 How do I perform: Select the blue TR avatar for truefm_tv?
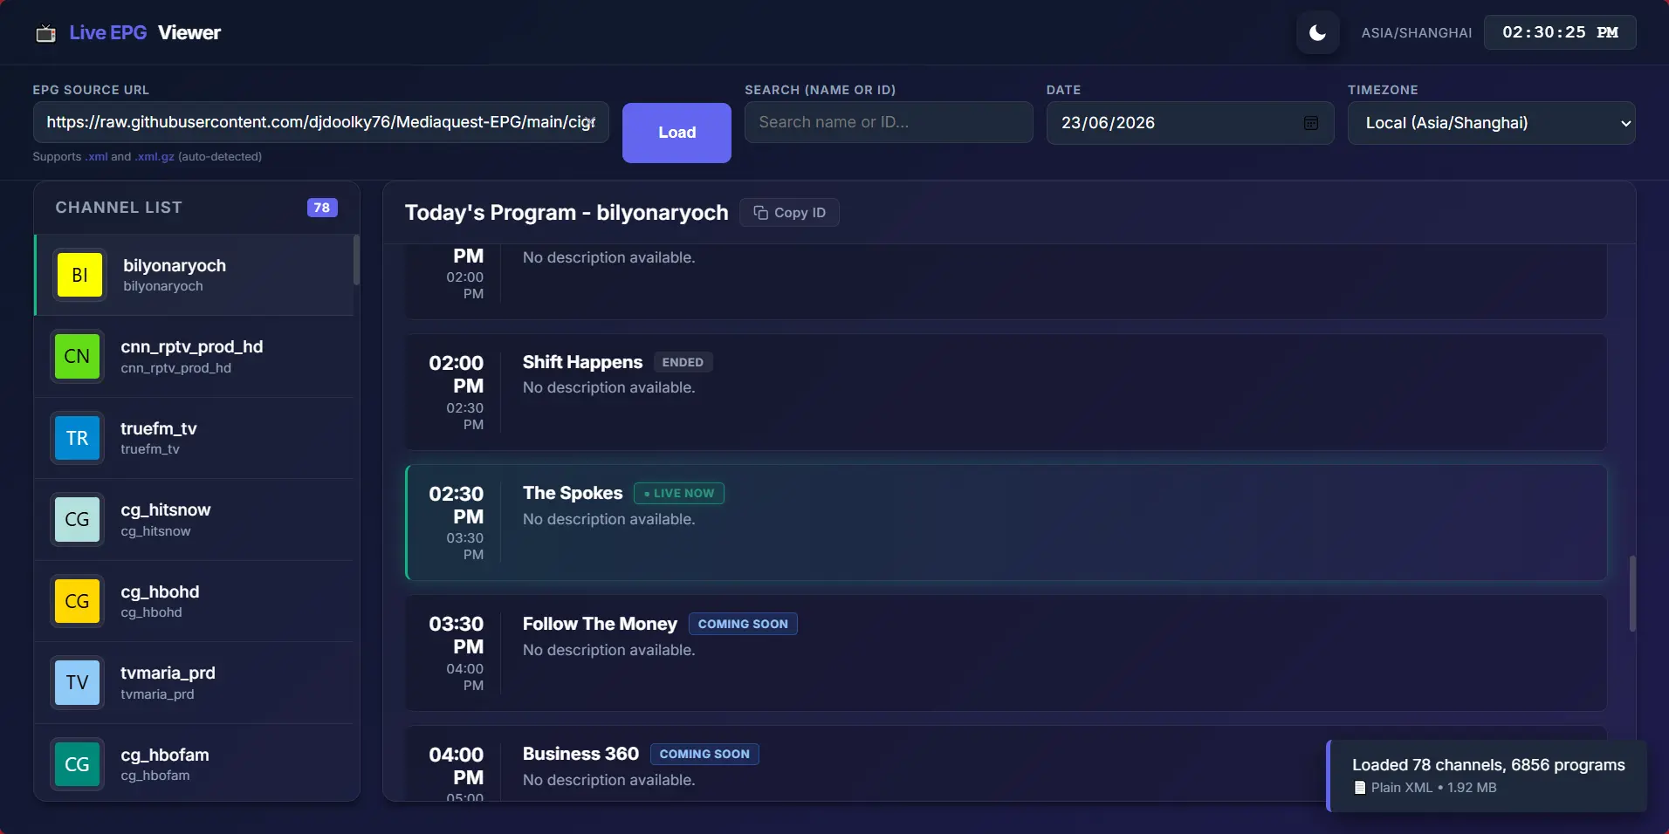(x=77, y=438)
